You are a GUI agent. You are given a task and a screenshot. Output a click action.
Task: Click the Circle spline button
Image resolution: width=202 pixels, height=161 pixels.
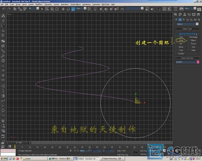(x=181, y=40)
